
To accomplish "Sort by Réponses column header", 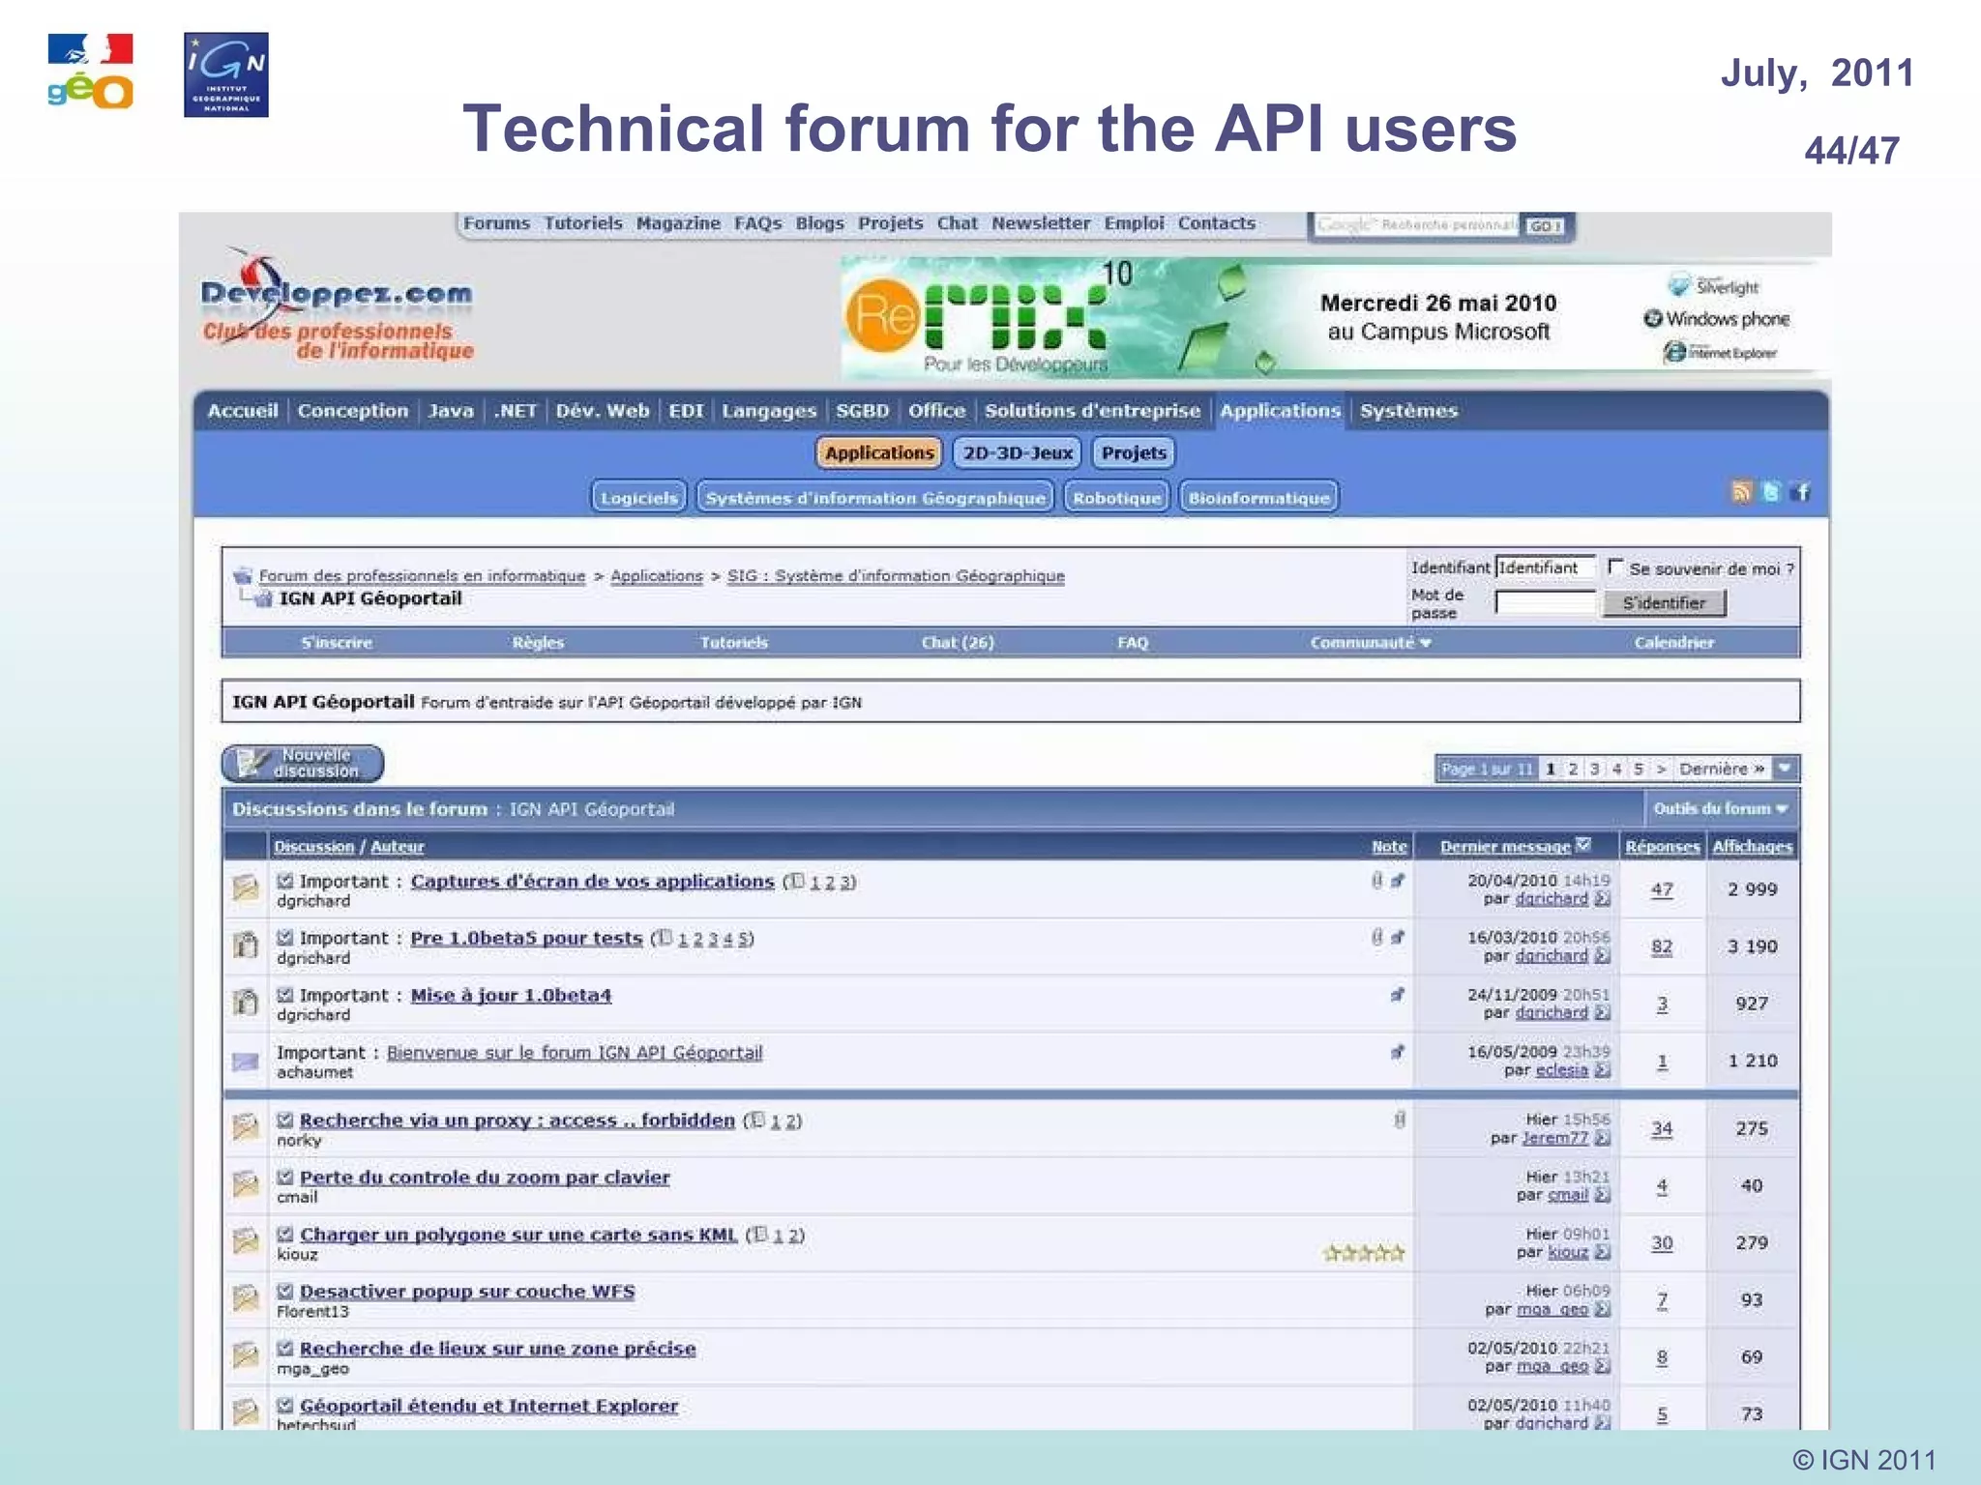I will [x=1662, y=846].
